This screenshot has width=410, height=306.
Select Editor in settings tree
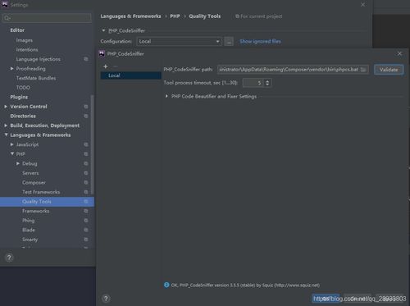[x=17, y=30]
